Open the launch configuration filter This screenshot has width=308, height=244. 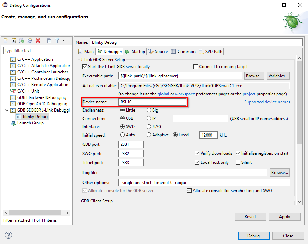coord(57,41)
